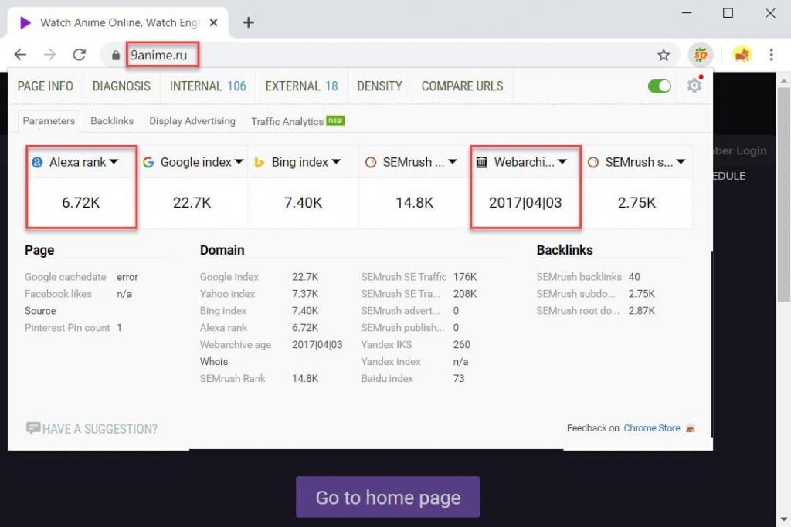Click the SEMrush root do... label
The image size is (791, 527).
coord(578,311)
